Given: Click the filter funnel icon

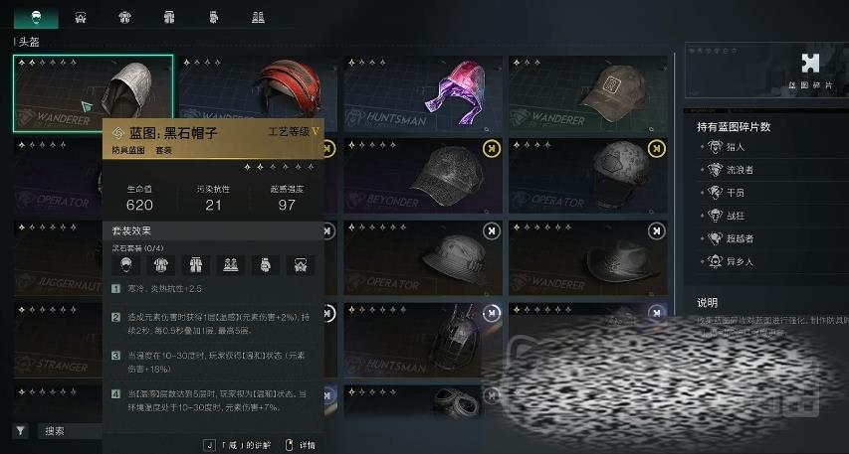Looking at the screenshot, I should pyautogui.click(x=21, y=431).
